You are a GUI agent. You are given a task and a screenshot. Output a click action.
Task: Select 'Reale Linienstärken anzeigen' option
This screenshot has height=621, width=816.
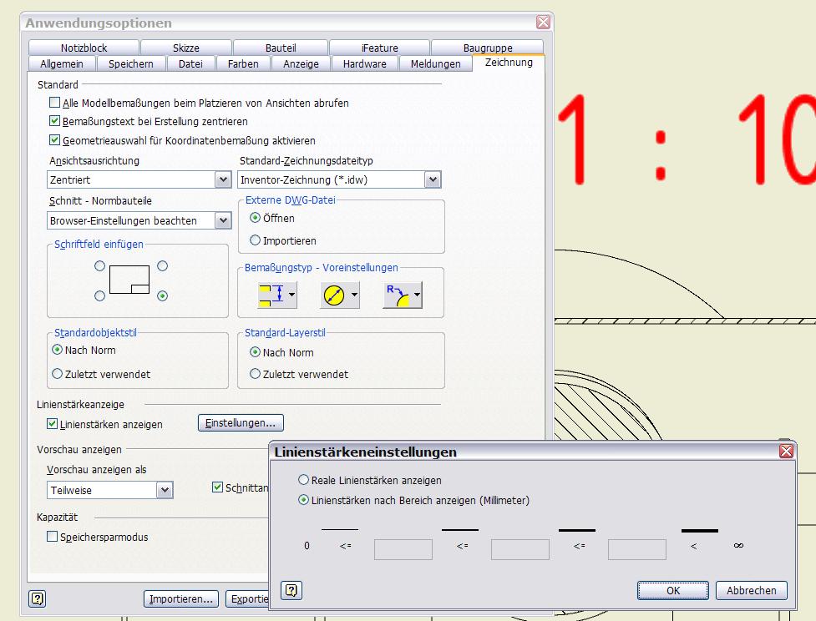[x=303, y=480]
